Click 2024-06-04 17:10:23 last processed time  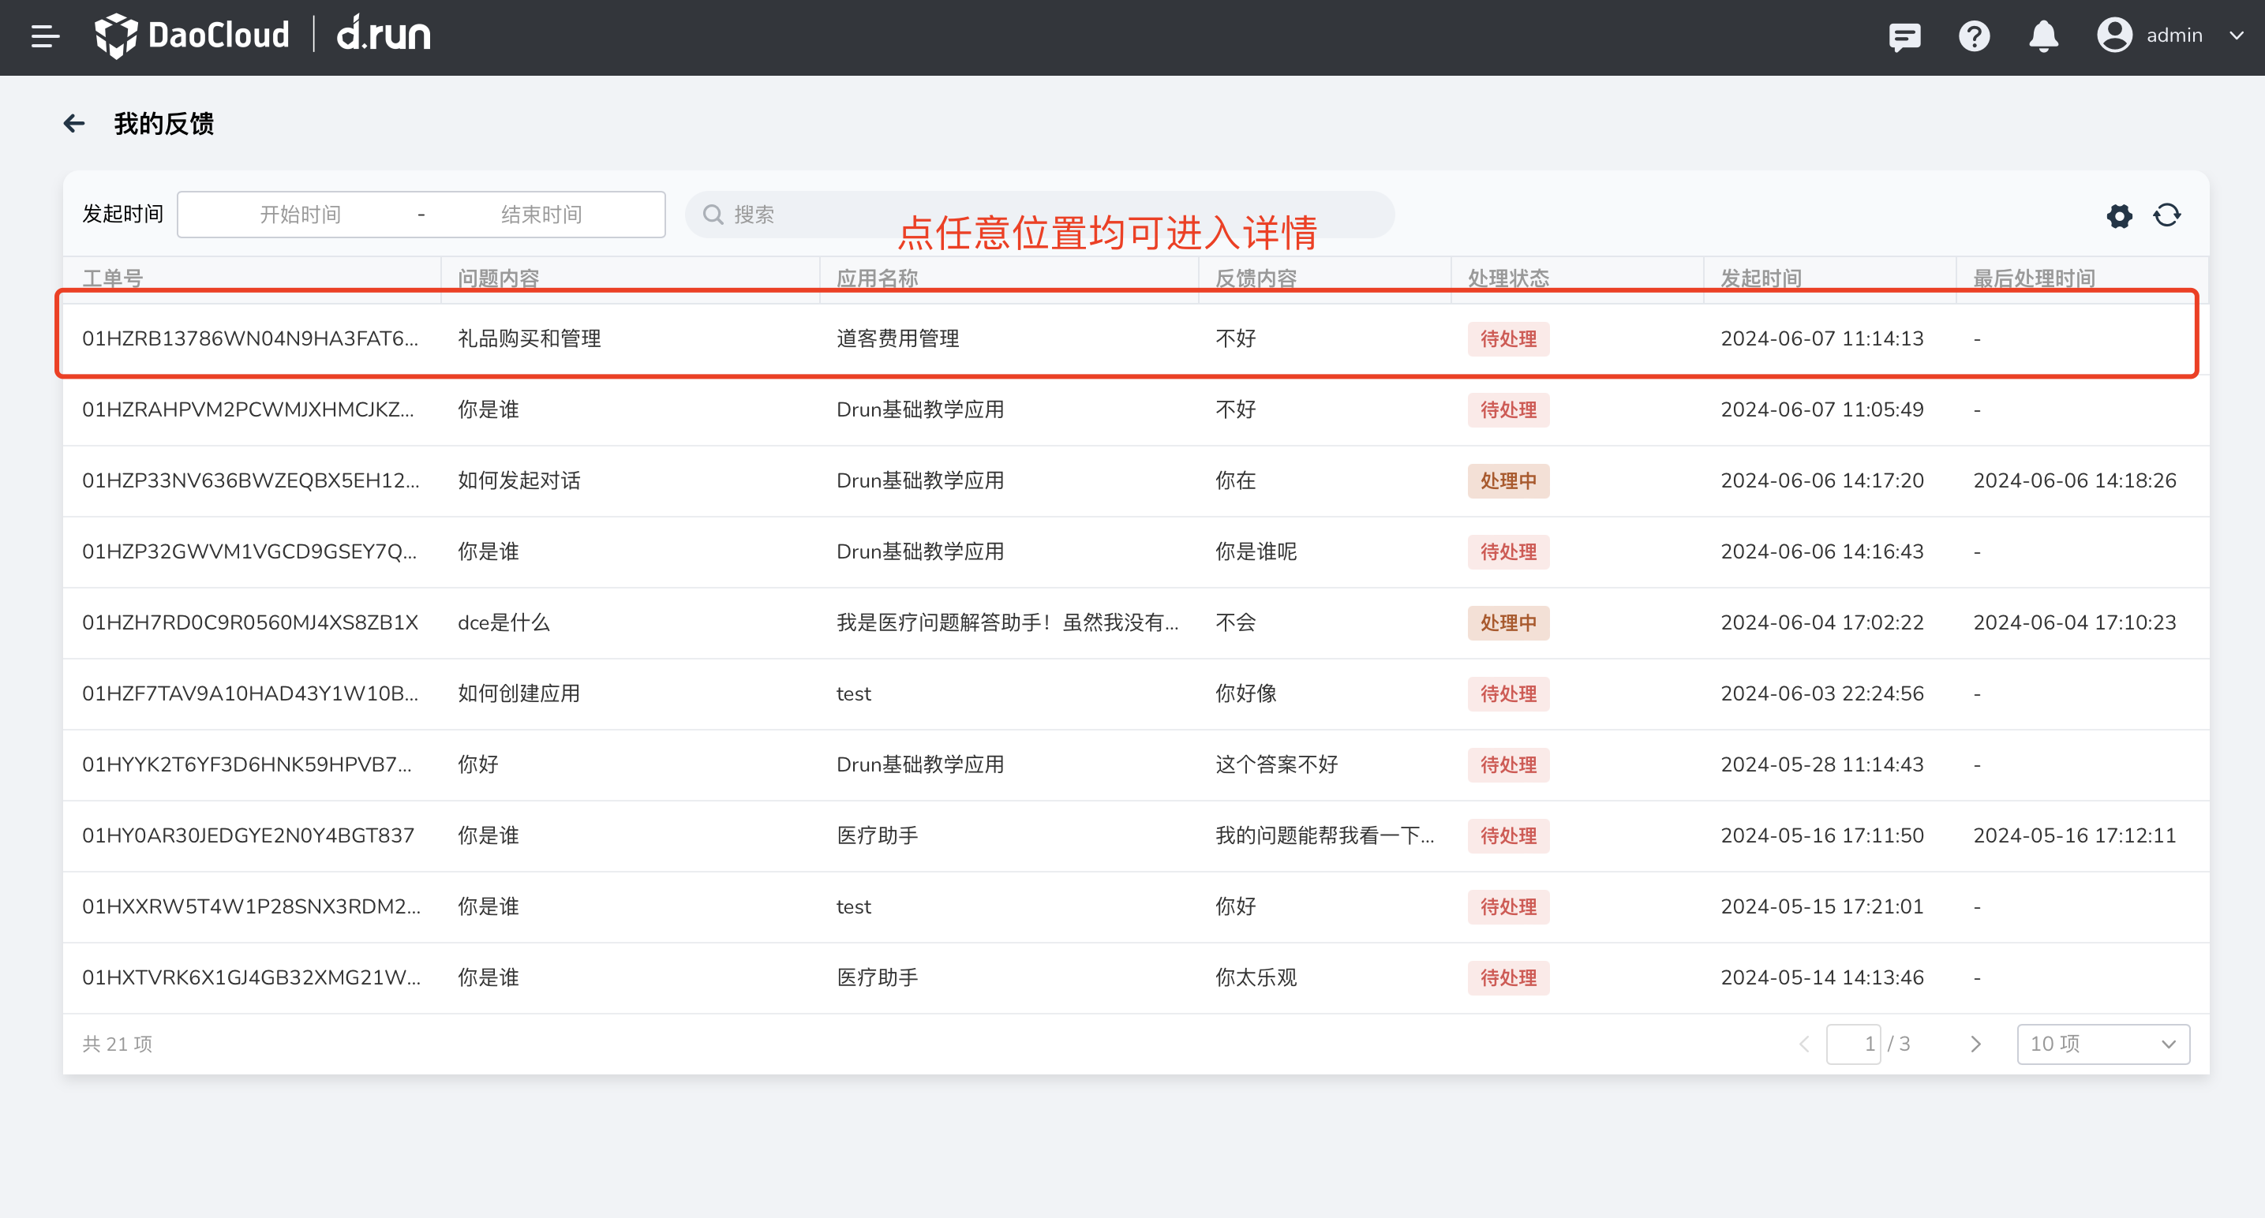[2074, 622]
